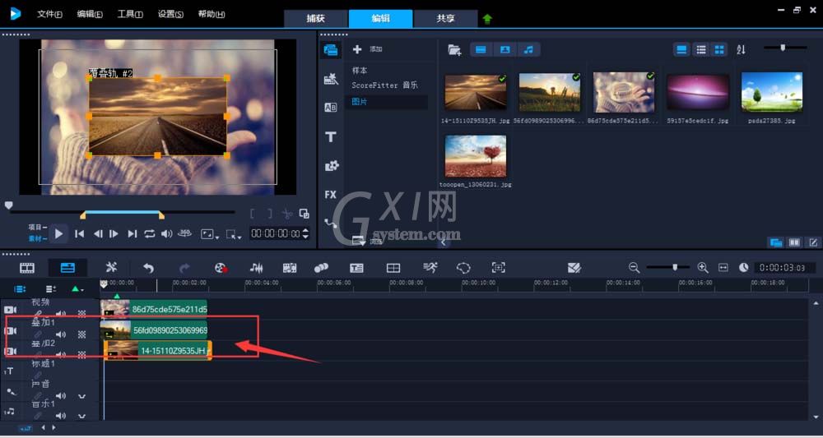The width and height of the screenshot is (823, 438).
Task: Open customize toolbar tools icon
Action: 111,268
